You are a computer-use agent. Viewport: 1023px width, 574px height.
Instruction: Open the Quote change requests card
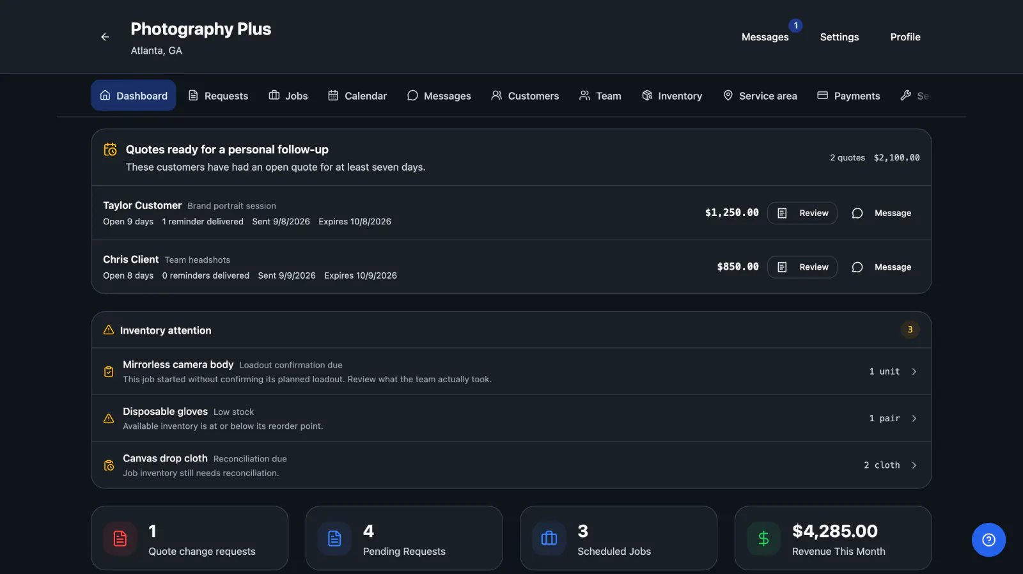click(x=190, y=538)
